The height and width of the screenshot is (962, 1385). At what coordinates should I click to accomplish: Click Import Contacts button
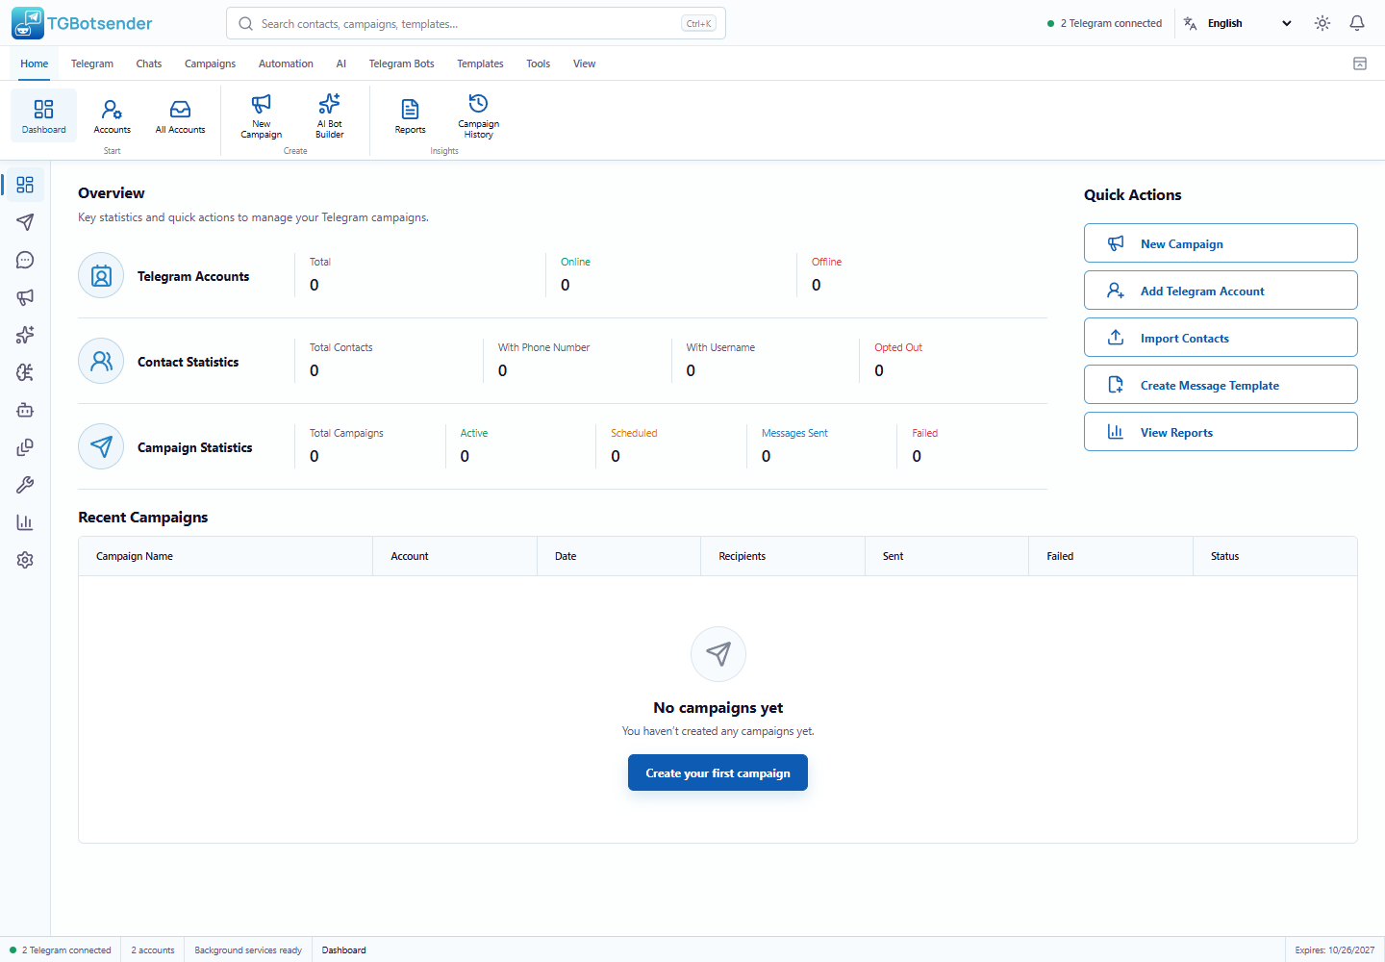[x=1221, y=338]
